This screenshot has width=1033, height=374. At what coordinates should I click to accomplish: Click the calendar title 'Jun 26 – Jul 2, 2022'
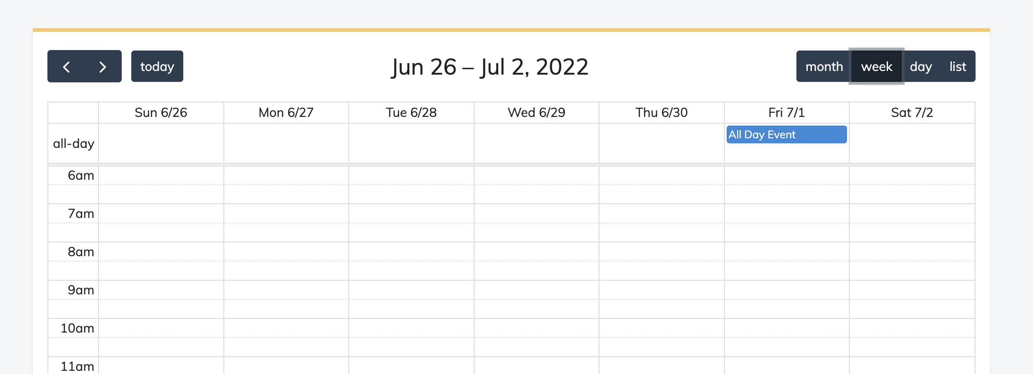(489, 66)
